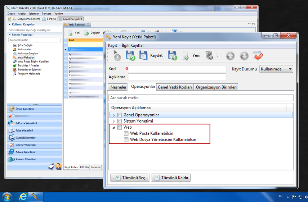Click the Tümünü Seç button
Image resolution: width=308 pixels, height=202 pixels.
tap(130, 178)
